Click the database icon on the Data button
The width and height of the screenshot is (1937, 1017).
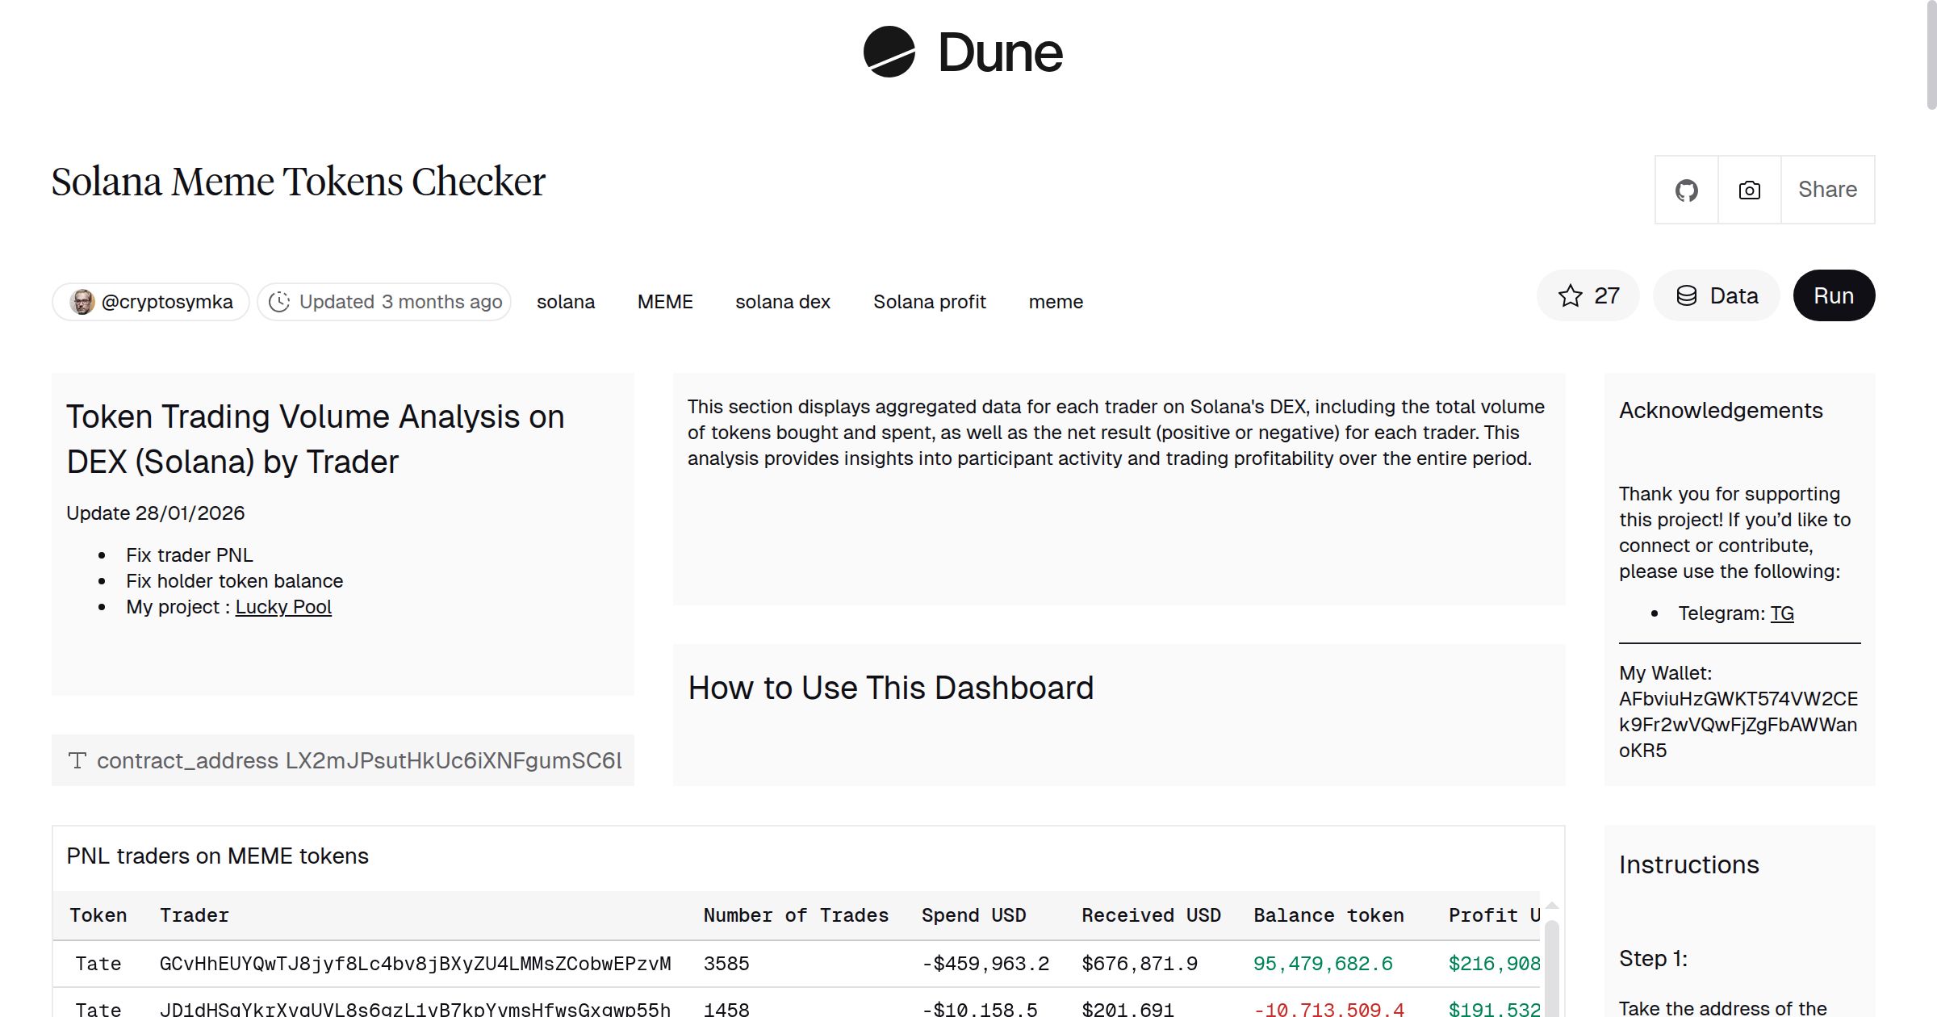click(1688, 295)
